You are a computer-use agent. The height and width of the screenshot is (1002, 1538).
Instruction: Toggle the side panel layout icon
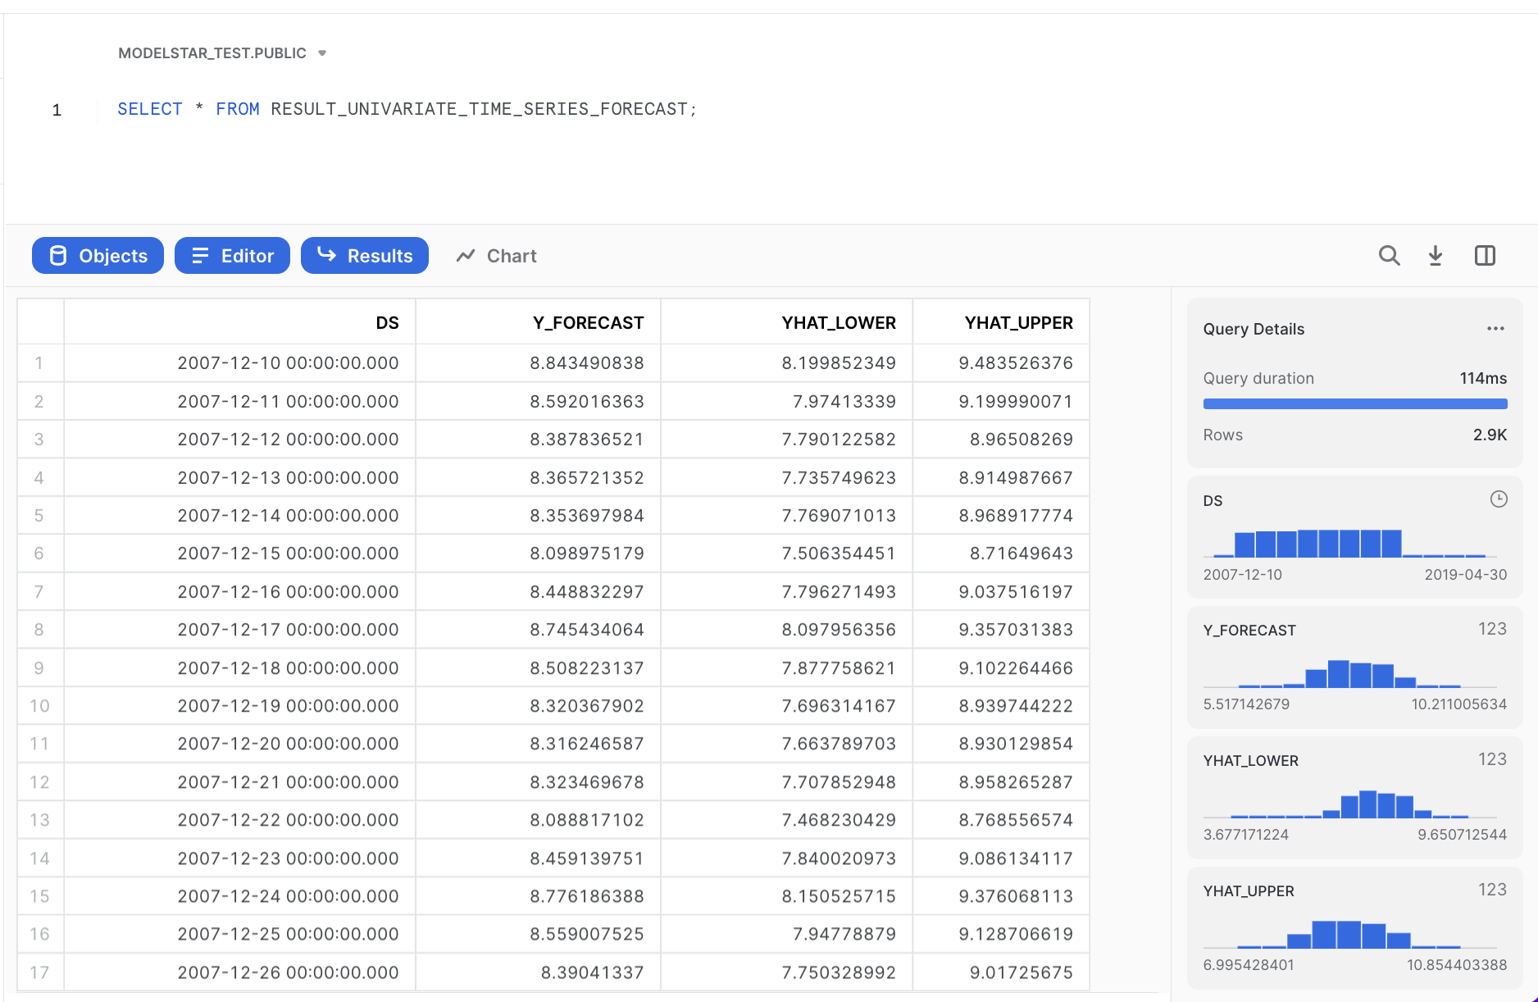[1485, 256]
